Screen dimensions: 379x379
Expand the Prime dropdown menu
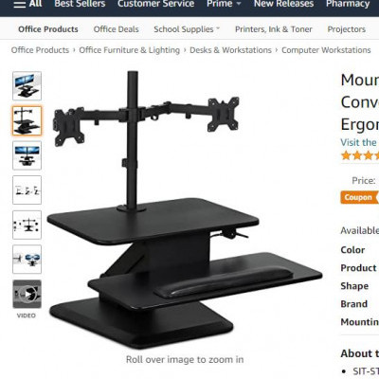coord(224,4)
